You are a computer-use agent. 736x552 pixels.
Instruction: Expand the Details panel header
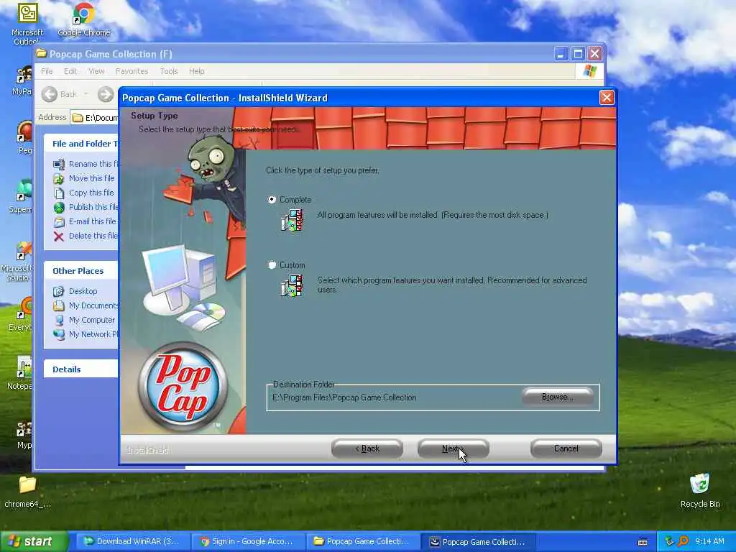tap(80, 369)
